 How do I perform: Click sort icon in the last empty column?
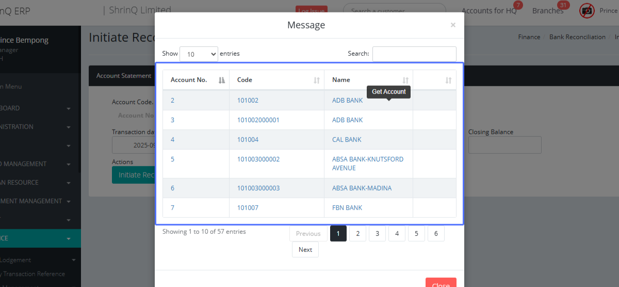(448, 80)
